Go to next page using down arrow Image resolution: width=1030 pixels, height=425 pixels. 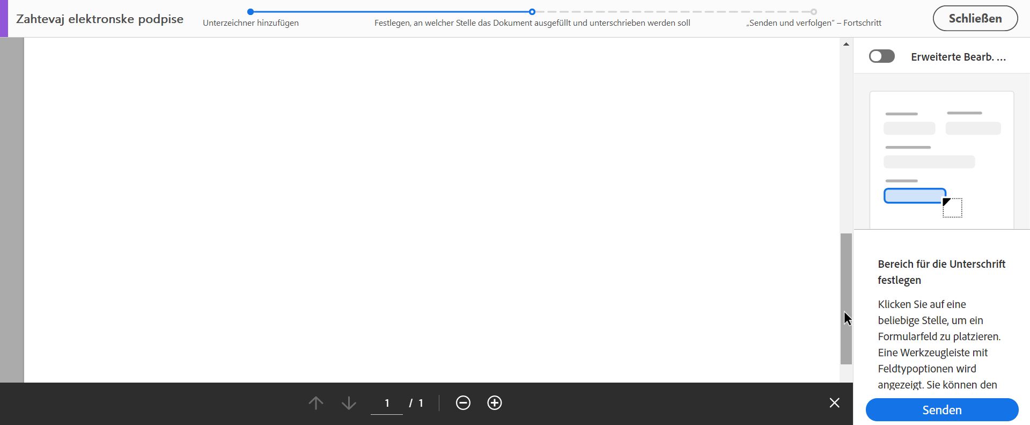[x=349, y=403]
